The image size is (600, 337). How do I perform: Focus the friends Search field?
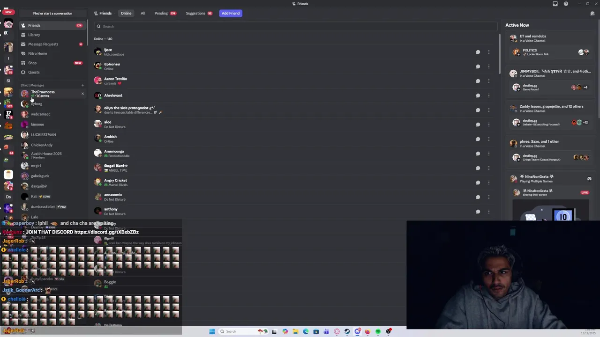point(295,26)
